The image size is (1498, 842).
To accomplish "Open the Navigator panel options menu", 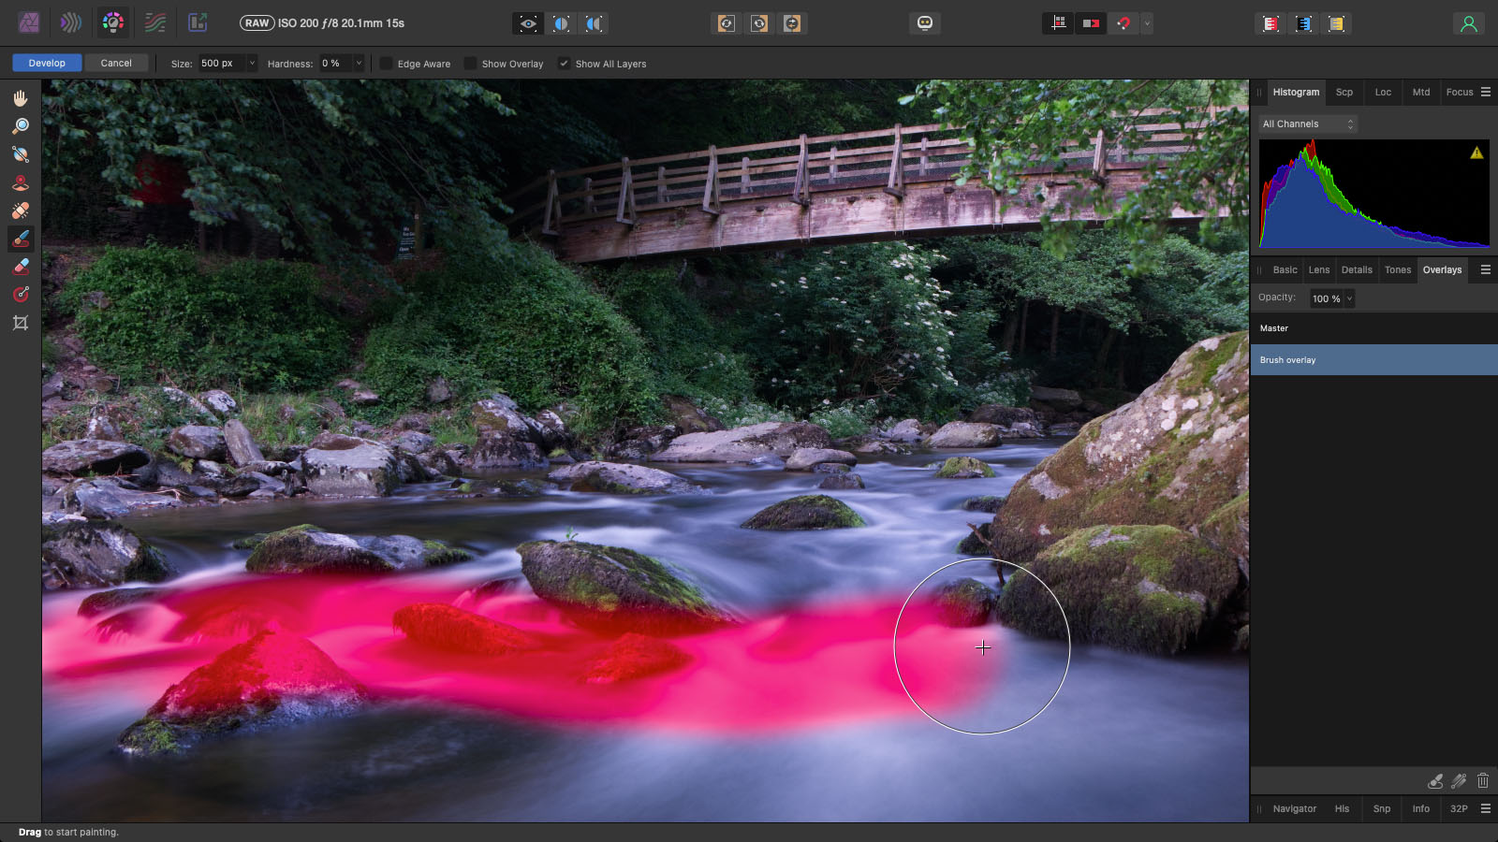I will (1486, 808).
